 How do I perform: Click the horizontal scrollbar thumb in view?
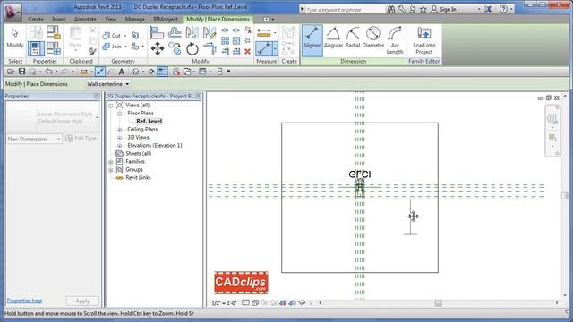click(x=438, y=303)
